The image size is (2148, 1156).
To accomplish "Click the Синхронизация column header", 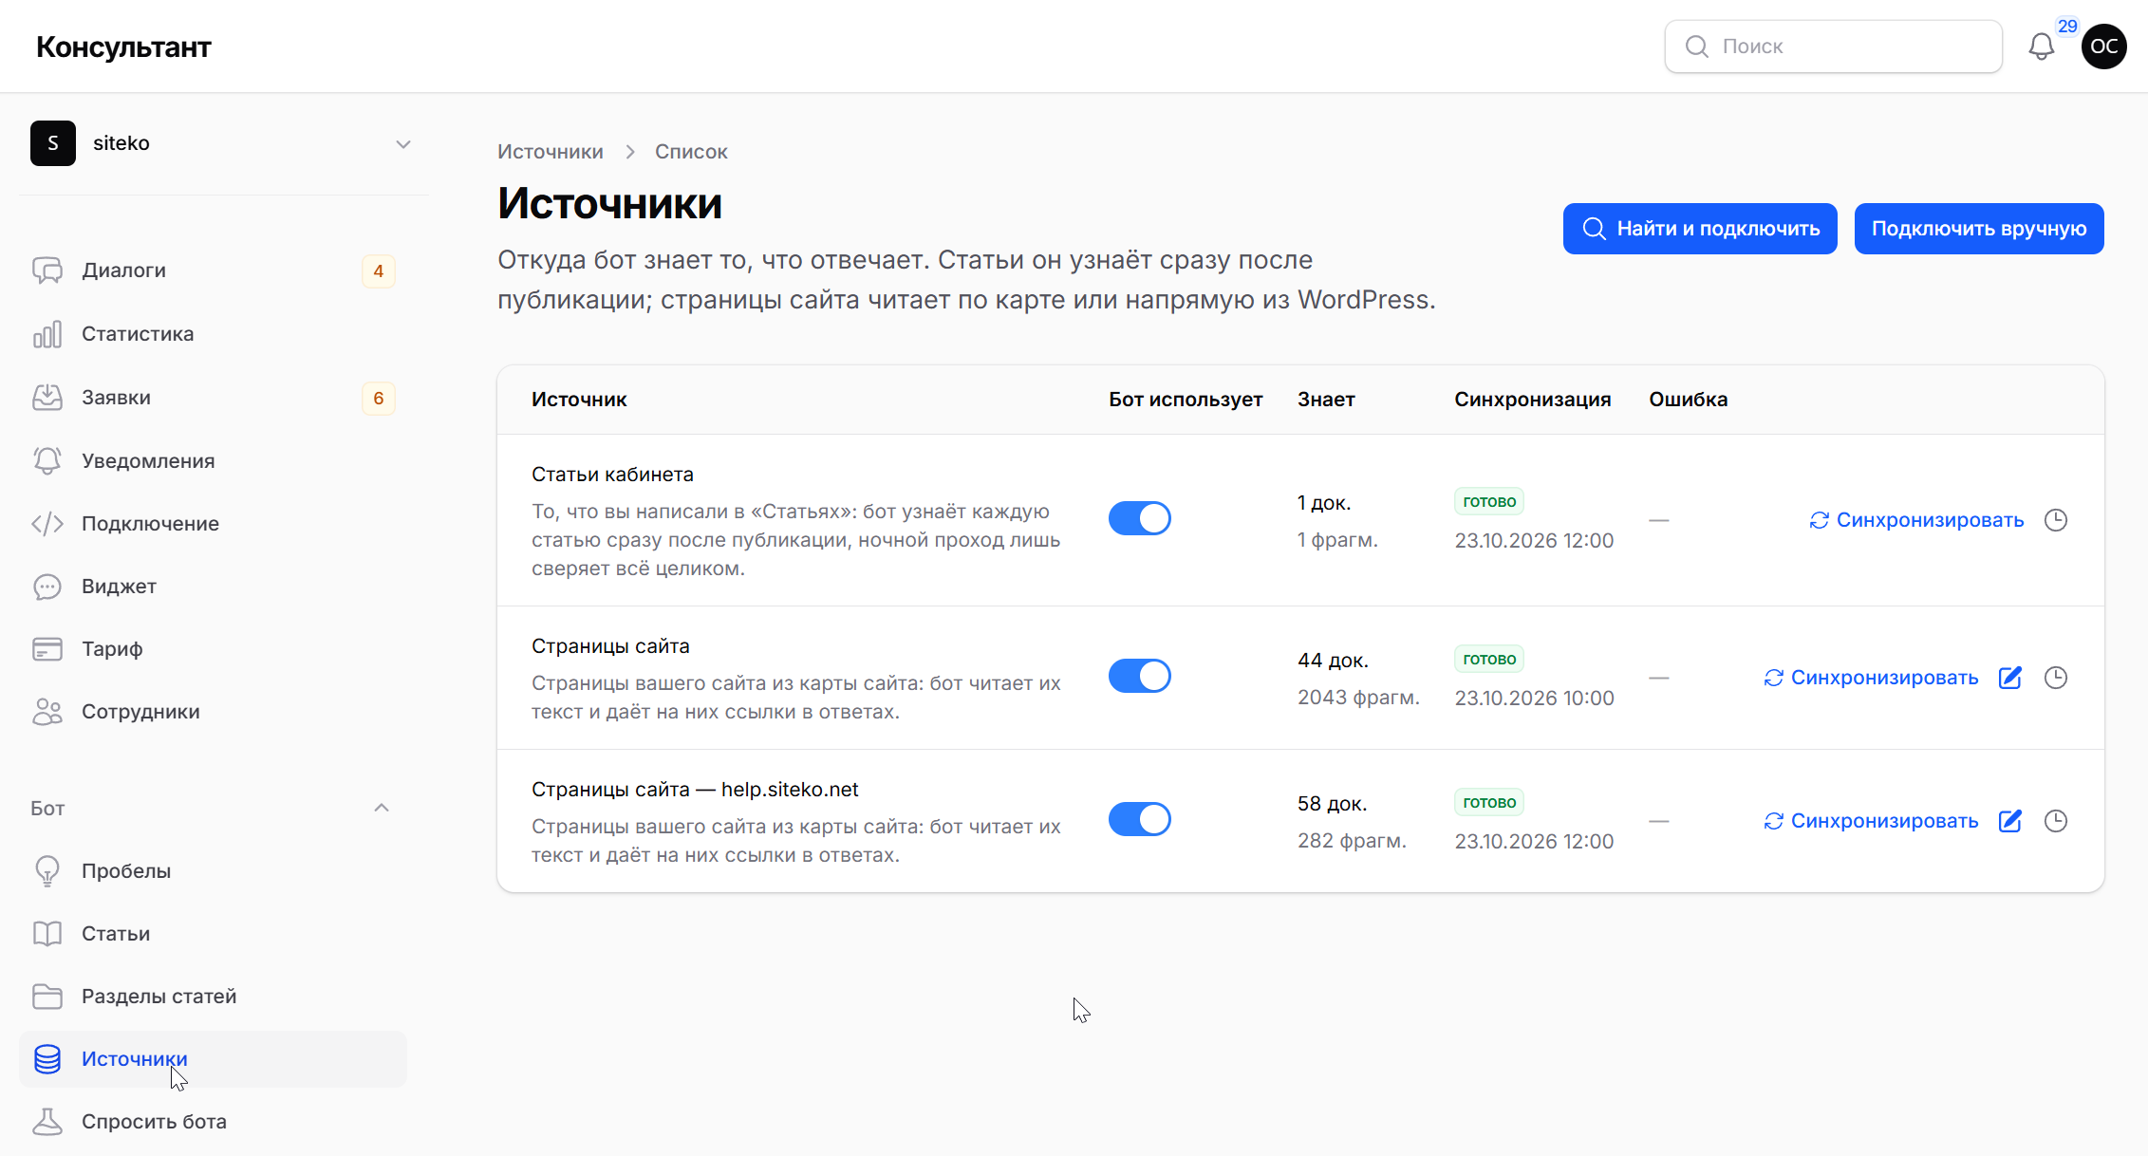I will point(1533,400).
